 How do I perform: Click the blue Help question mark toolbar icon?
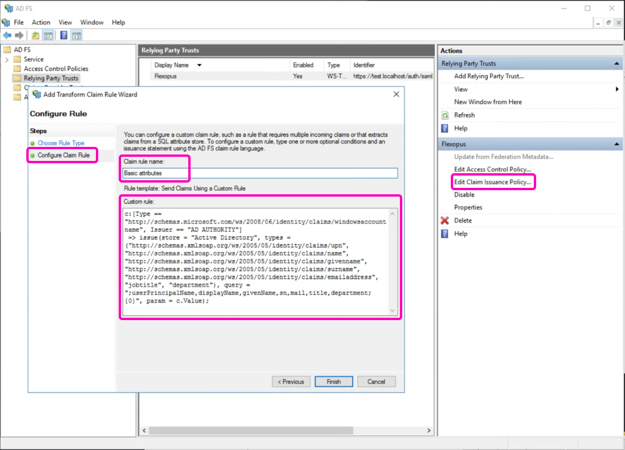64,36
